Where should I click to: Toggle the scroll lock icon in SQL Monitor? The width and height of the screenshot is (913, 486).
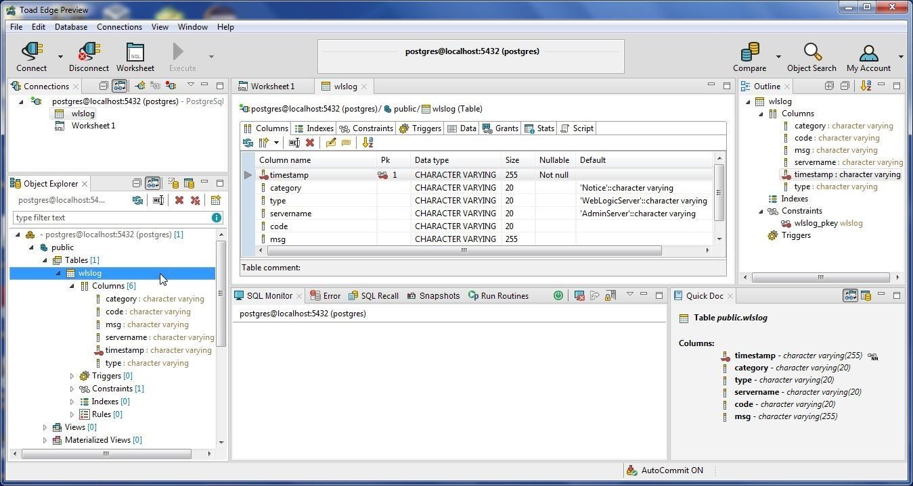610,295
